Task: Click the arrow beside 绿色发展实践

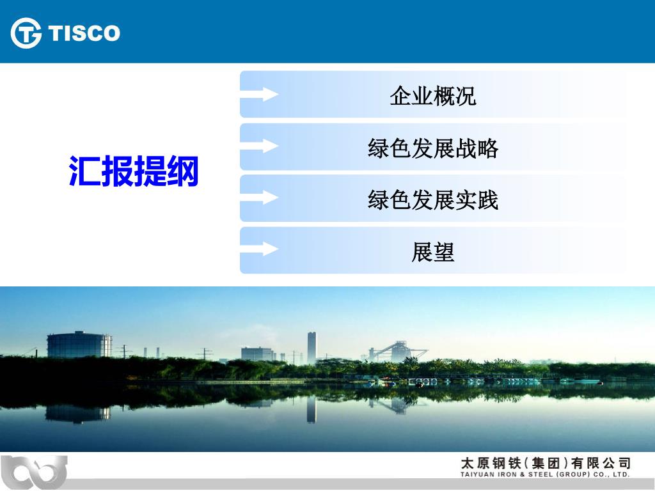Action: 259,197
